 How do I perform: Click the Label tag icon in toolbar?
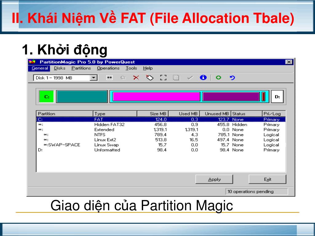tap(150, 78)
